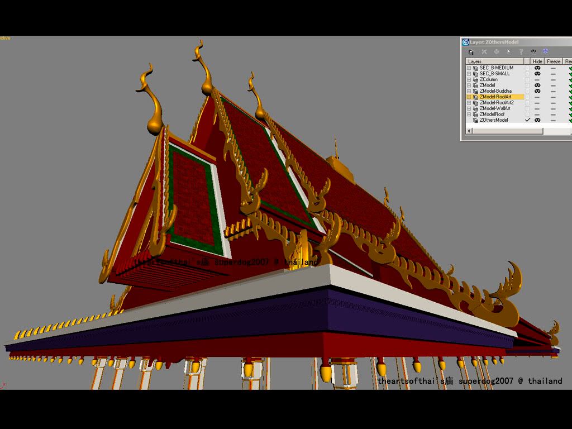
Task: Make ZModel-WallArt the current layer checkbox
Action: pyautogui.click(x=527, y=108)
